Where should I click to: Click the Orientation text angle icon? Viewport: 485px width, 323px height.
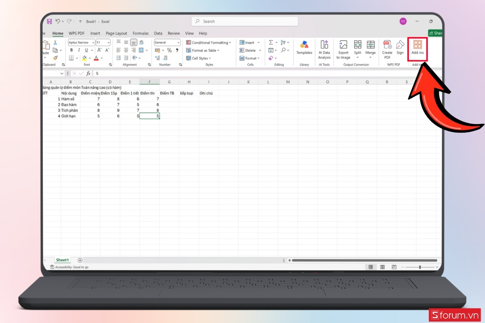click(x=135, y=58)
